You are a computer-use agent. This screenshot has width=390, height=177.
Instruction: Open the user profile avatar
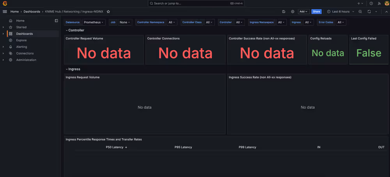(386, 4)
